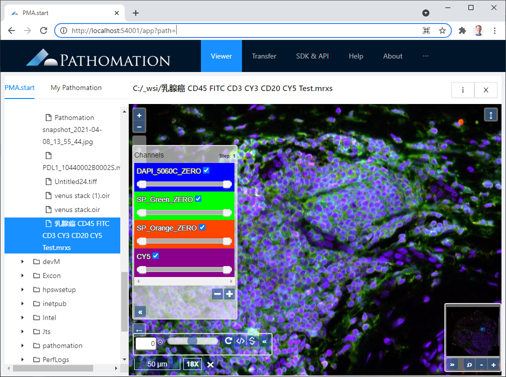
Task: Expand the pathomation folder in tree
Action: click(x=23, y=345)
